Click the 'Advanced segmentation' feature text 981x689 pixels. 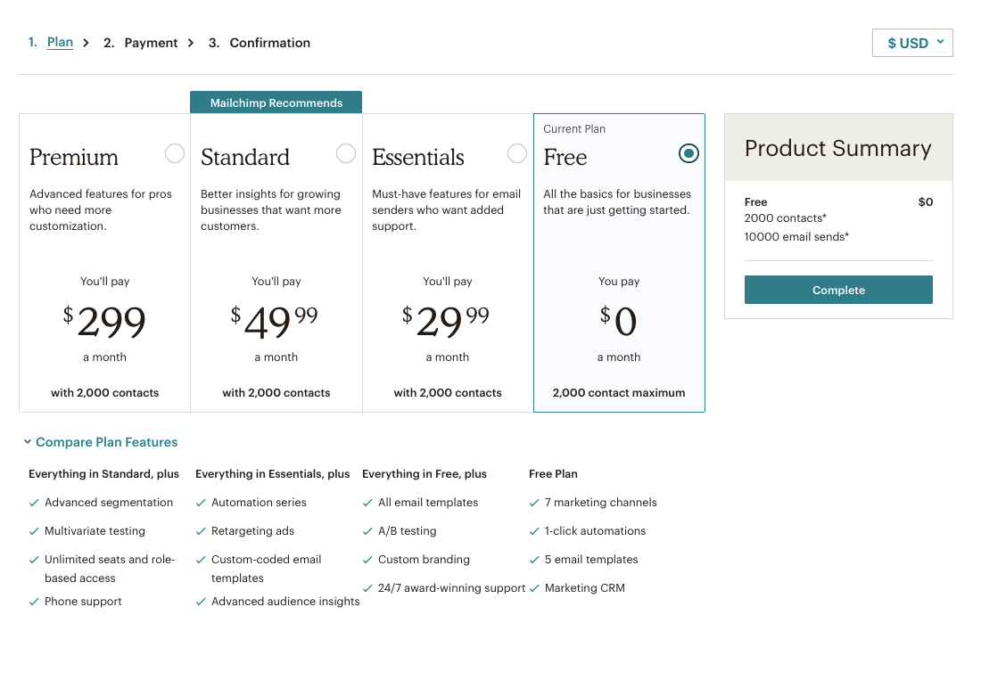pos(109,502)
